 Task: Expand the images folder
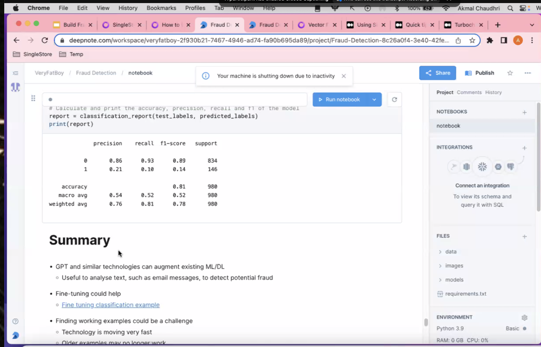[x=454, y=266]
